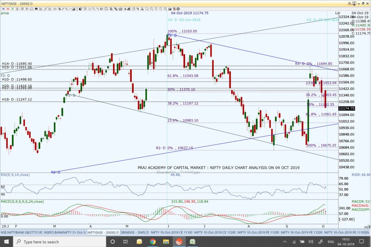
Task: Click the '04-Oct-2019 11174.75' readout at the top
Action: [190, 13]
